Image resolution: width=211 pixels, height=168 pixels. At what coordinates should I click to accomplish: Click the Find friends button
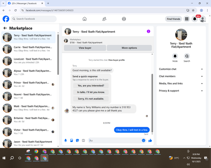(173, 19)
